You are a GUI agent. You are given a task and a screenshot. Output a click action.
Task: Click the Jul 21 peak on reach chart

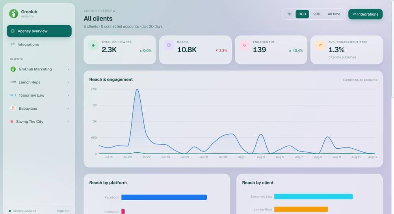137,90
